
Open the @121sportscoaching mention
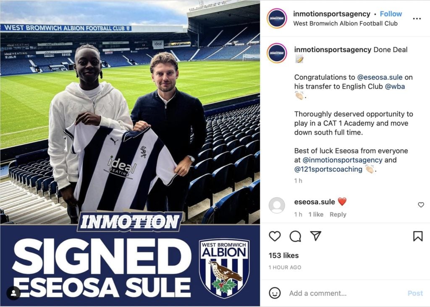pyautogui.click(x=328, y=169)
